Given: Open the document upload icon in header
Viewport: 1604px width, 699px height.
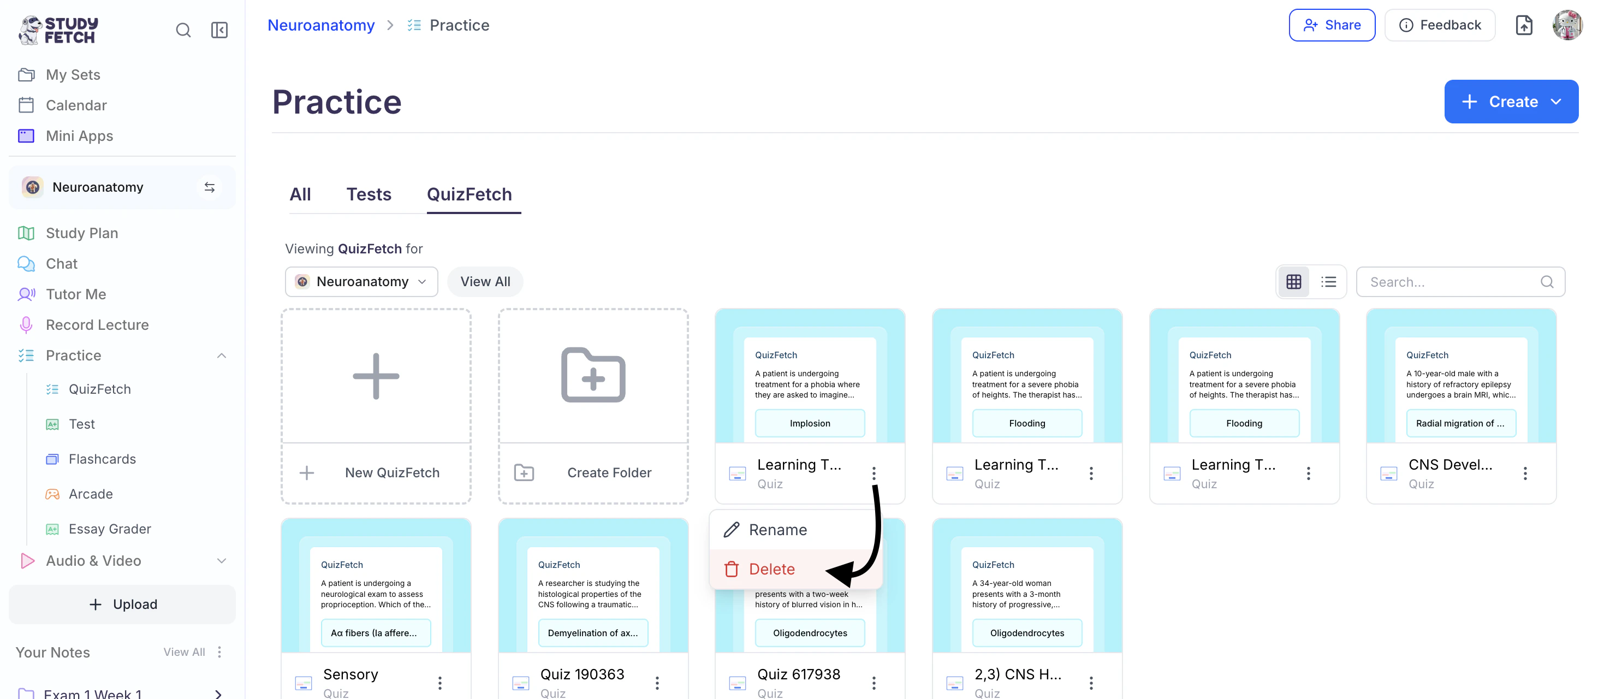Looking at the screenshot, I should [x=1524, y=25].
